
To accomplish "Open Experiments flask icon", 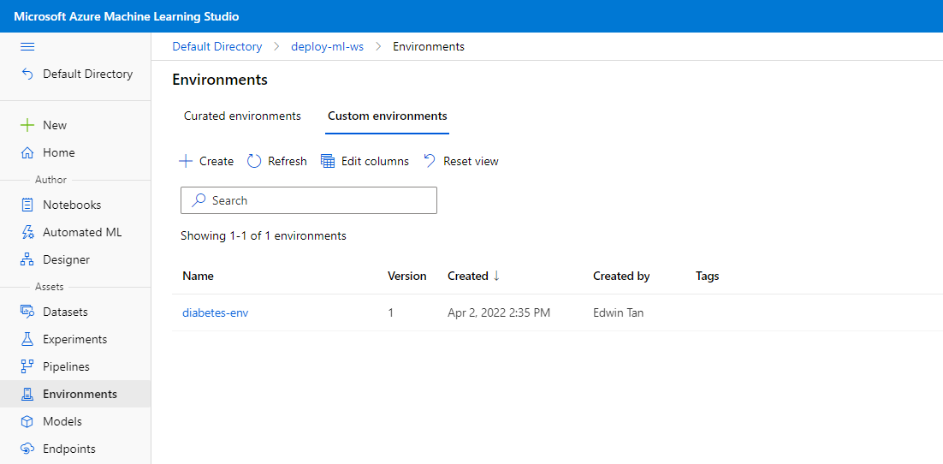I will click(x=27, y=339).
